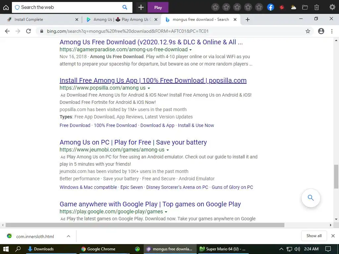Screen dimensions: 339x254
Task: Go back to previous page
Action: point(7,31)
